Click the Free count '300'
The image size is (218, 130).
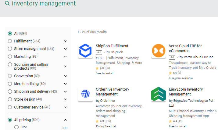pyautogui.click(x=65, y=128)
